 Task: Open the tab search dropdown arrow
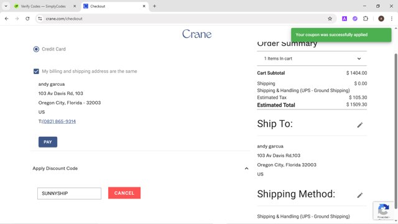6,6
